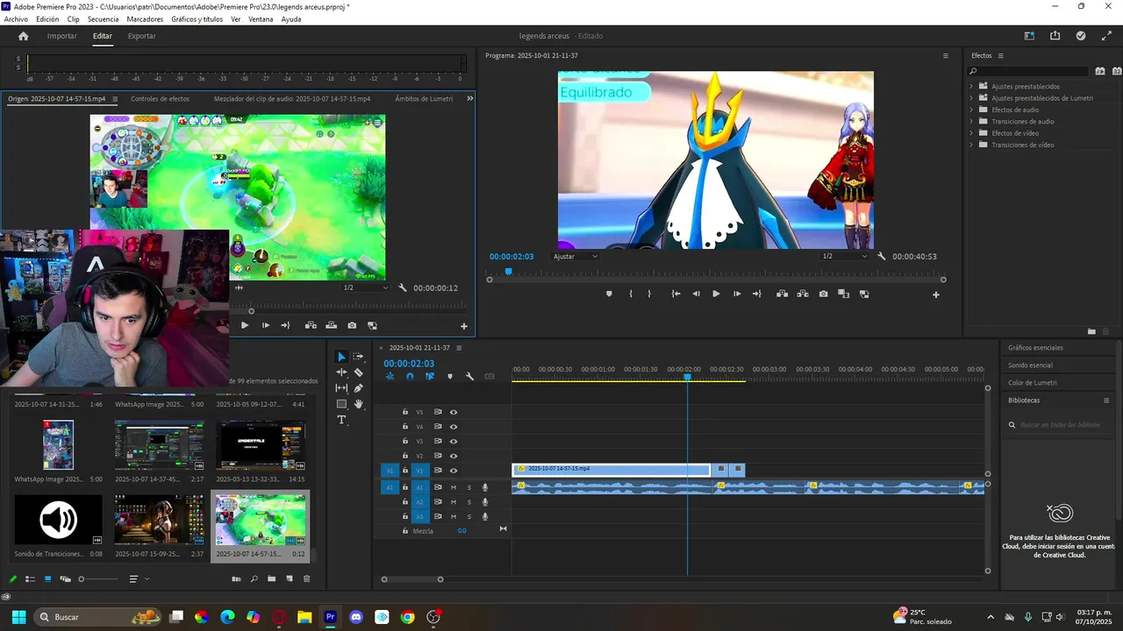Expand Efectos de vídeo folder
Screen dimensions: 1123x631
click(971, 133)
